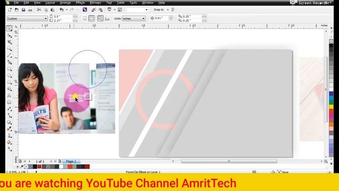Select the Interactive Fill tool in the toolbox
339x191 pixels.
[10, 149]
